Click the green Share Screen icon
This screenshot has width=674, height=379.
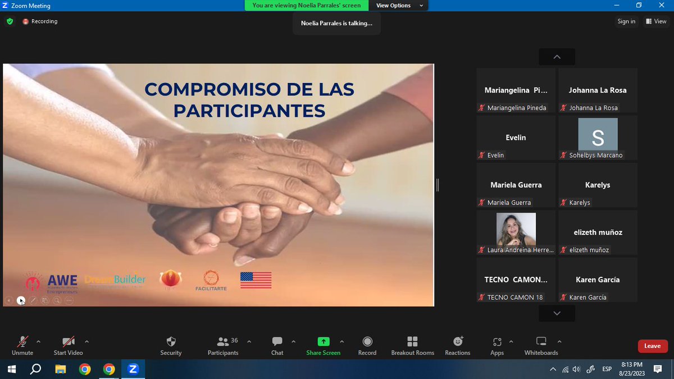(324, 341)
